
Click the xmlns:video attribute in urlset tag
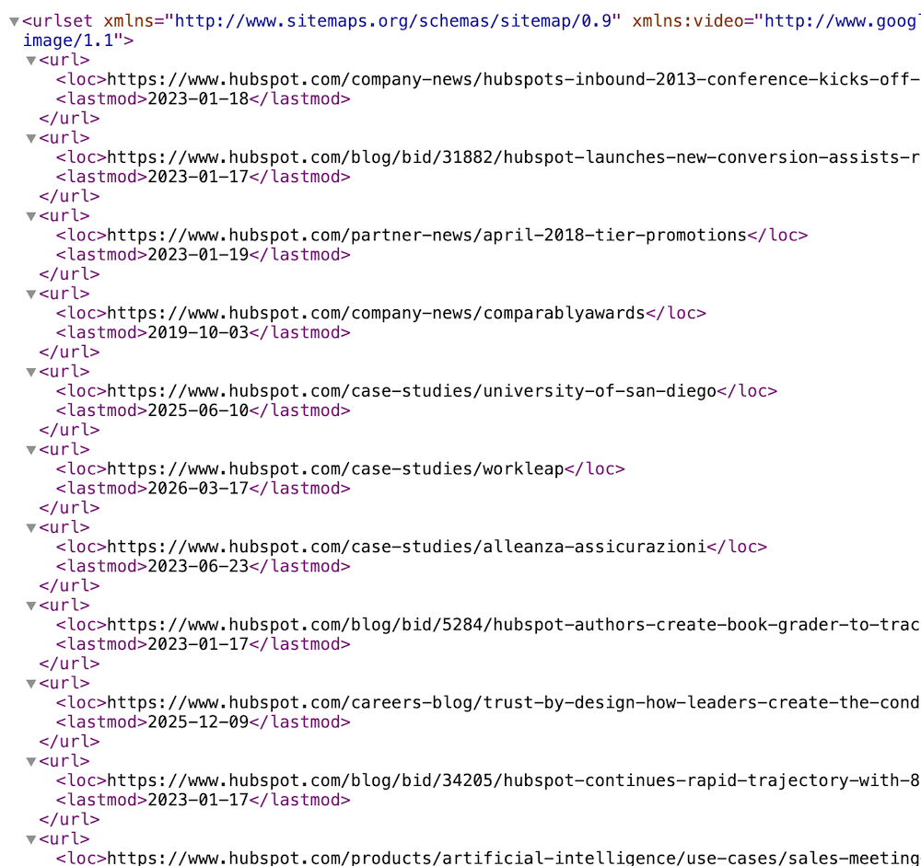[x=776, y=21]
